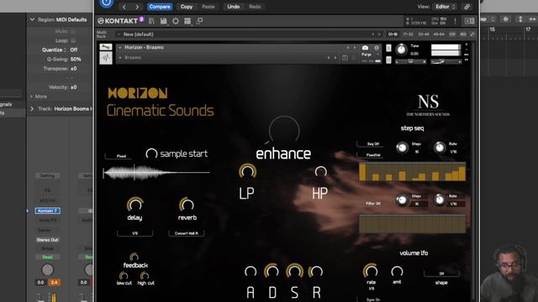This screenshot has height=302, width=538.
Task: Click the Kontakt 7 instrument slot in Logic
Action: pyautogui.click(x=47, y=211)
